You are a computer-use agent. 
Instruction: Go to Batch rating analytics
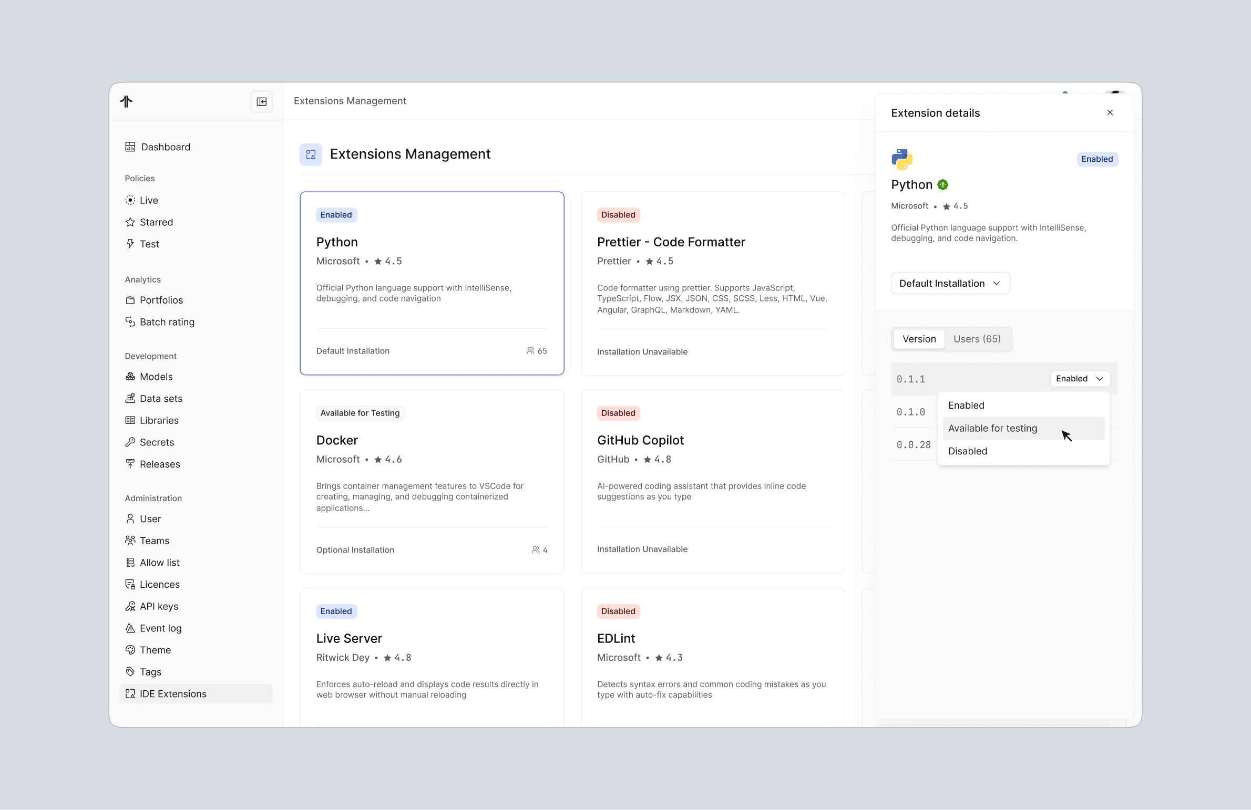click(167, 322)
